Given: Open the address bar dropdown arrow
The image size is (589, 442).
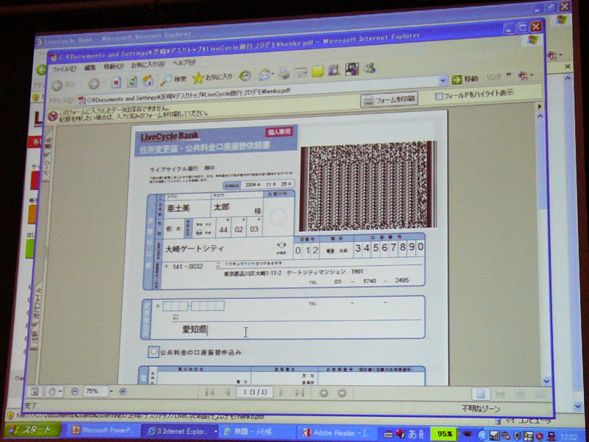Looking at the screenshot, I should [x=443, y=80].
